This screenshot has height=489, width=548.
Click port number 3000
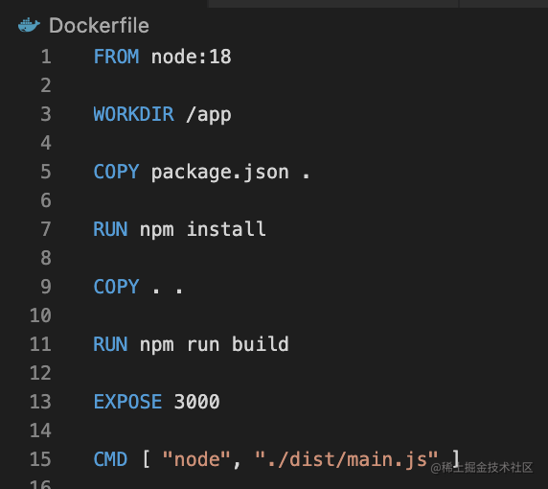[196, 402]
